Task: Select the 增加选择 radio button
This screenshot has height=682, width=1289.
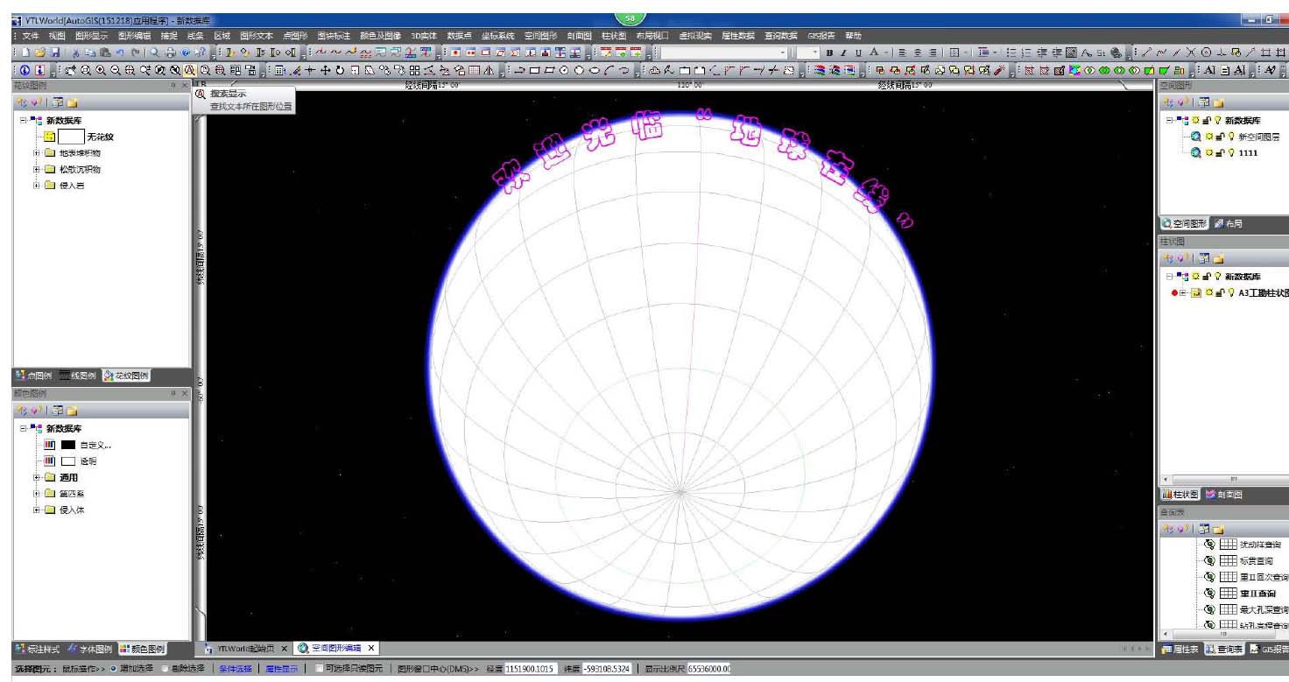Action: point(113,669)
